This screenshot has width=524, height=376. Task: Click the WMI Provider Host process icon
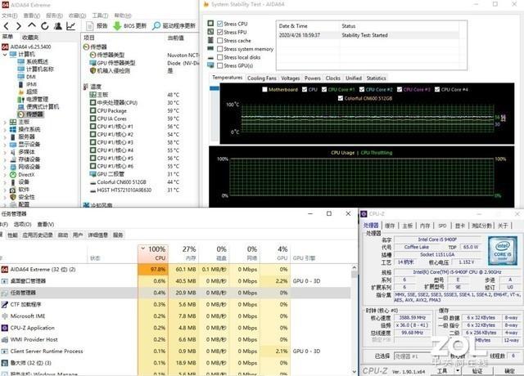coord(5,340)
